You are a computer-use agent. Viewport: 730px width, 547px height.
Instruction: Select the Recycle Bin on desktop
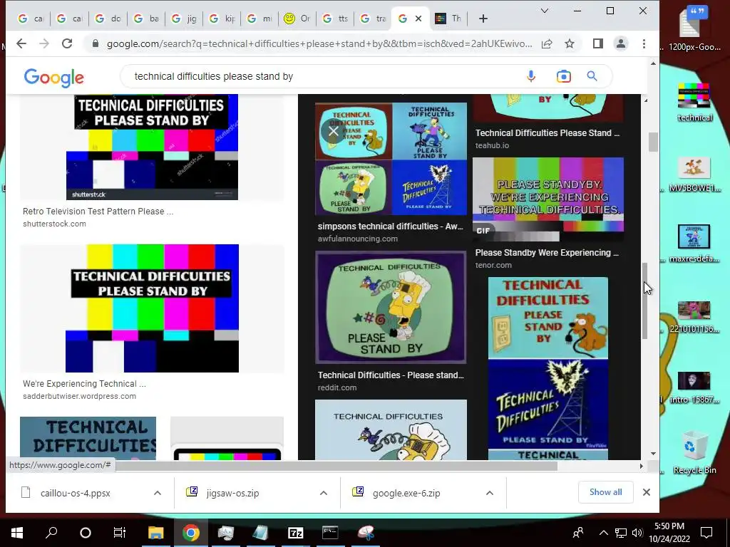tap(694, 452)
